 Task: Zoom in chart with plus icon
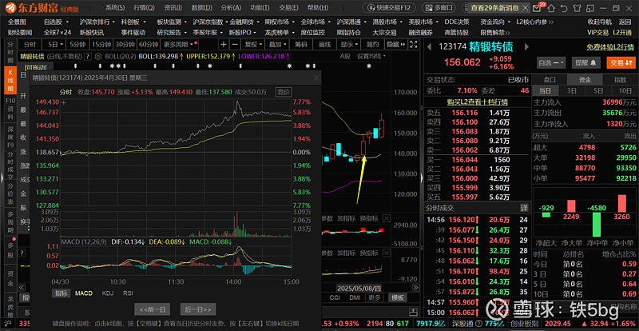point(224,45)
